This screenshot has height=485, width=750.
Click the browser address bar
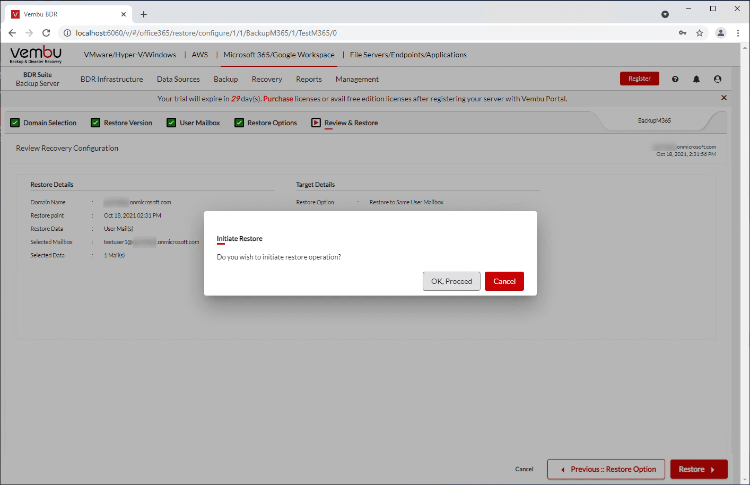pos(371,33)
